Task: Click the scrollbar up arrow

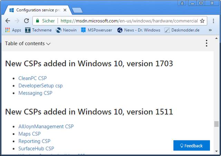Action: coord(217,38)
